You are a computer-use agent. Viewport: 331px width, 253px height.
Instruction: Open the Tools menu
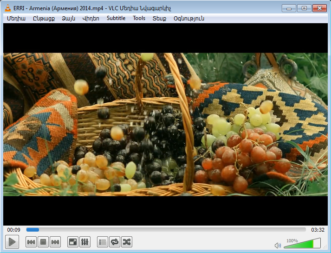[139, 19]
